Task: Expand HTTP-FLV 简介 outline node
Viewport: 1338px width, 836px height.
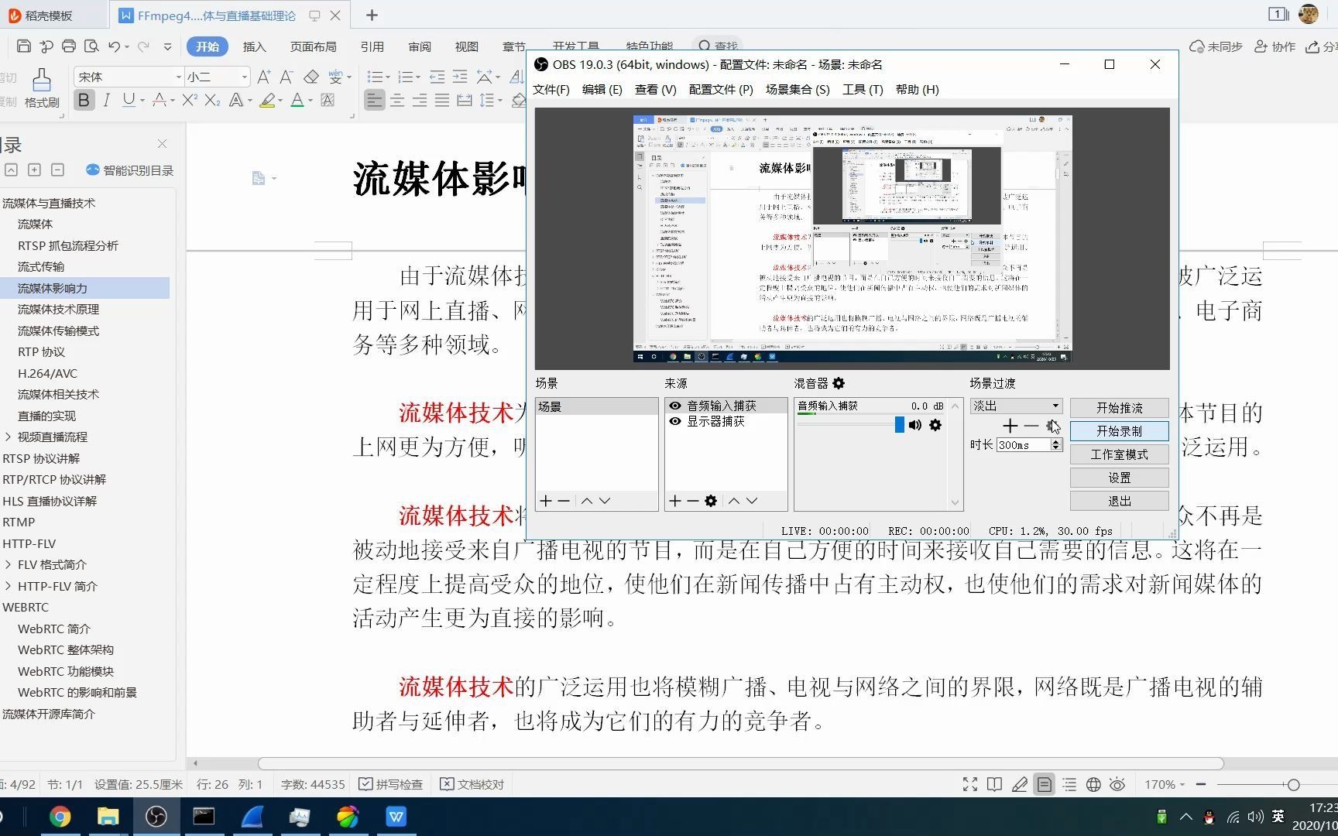Action: click(8, 586)
